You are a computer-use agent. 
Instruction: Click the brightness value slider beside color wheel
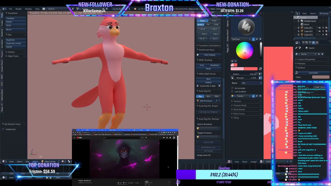tap(261, 51)
